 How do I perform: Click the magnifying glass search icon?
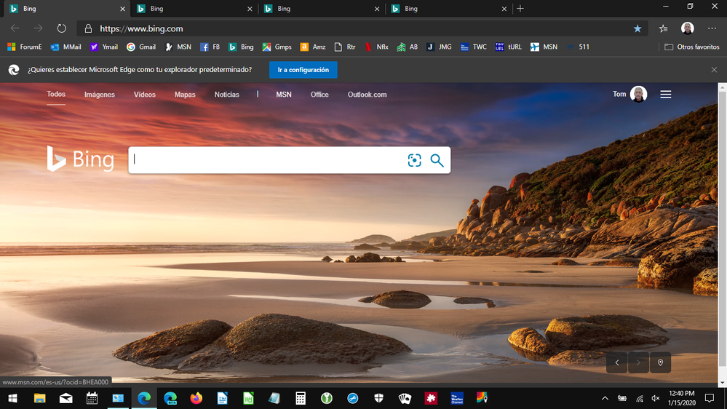437,161
